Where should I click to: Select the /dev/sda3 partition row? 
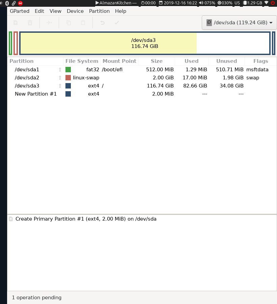point(142,86)
